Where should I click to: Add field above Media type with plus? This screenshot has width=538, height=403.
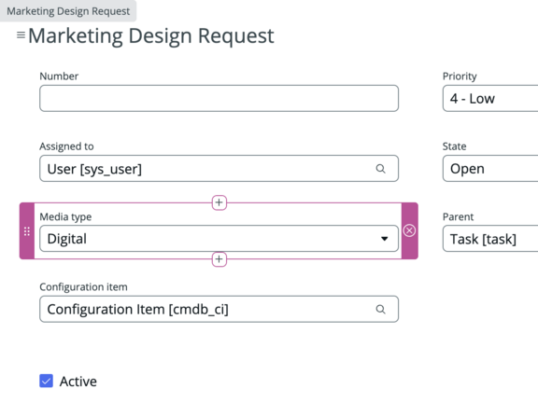click(x=219, y=202)
